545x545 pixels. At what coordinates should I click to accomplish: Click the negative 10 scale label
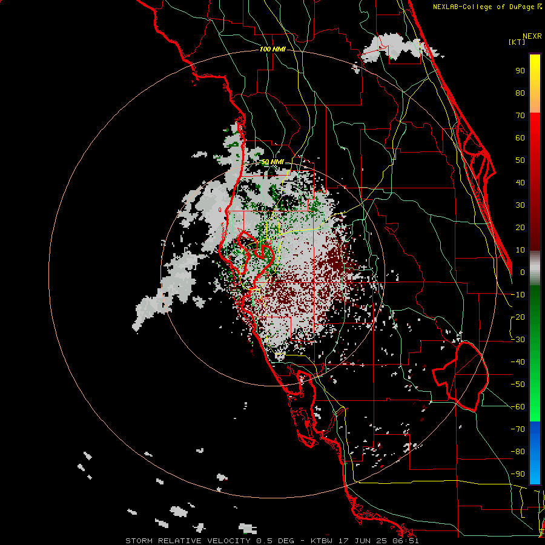point(518,295)
